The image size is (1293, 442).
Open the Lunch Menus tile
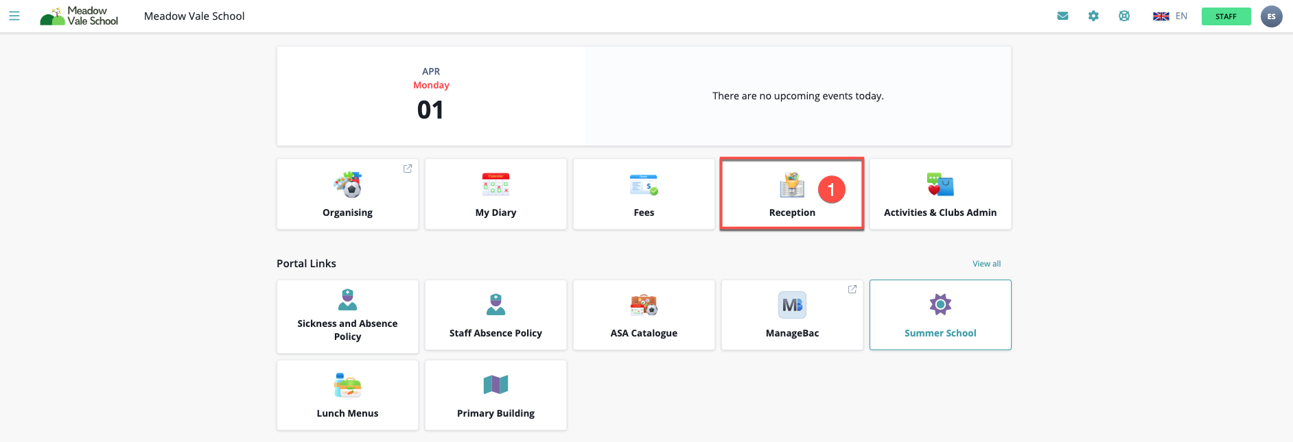pos(347,395)
